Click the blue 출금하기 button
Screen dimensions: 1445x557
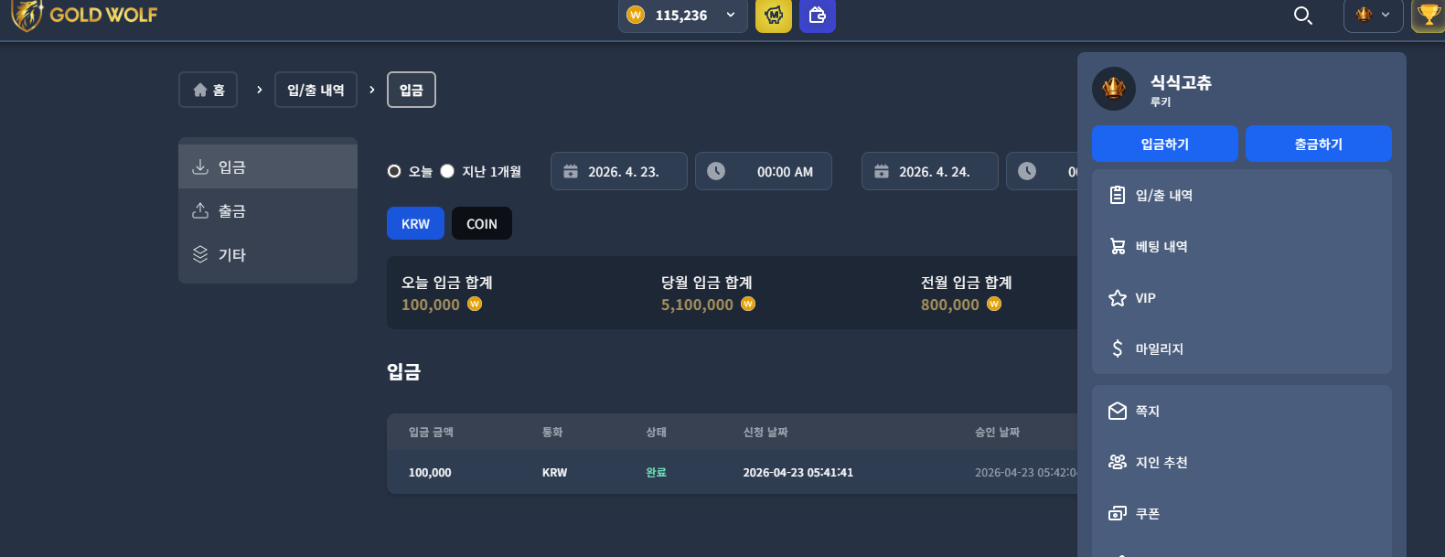[1319, 144]
